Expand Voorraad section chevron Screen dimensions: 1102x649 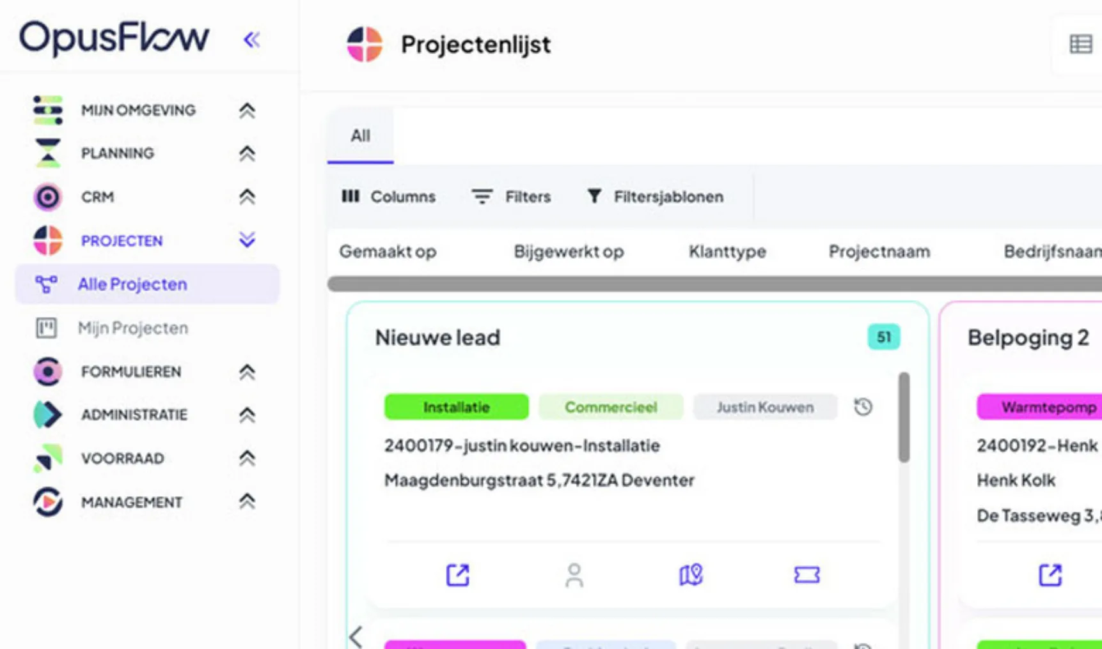[x=247, y=458]
